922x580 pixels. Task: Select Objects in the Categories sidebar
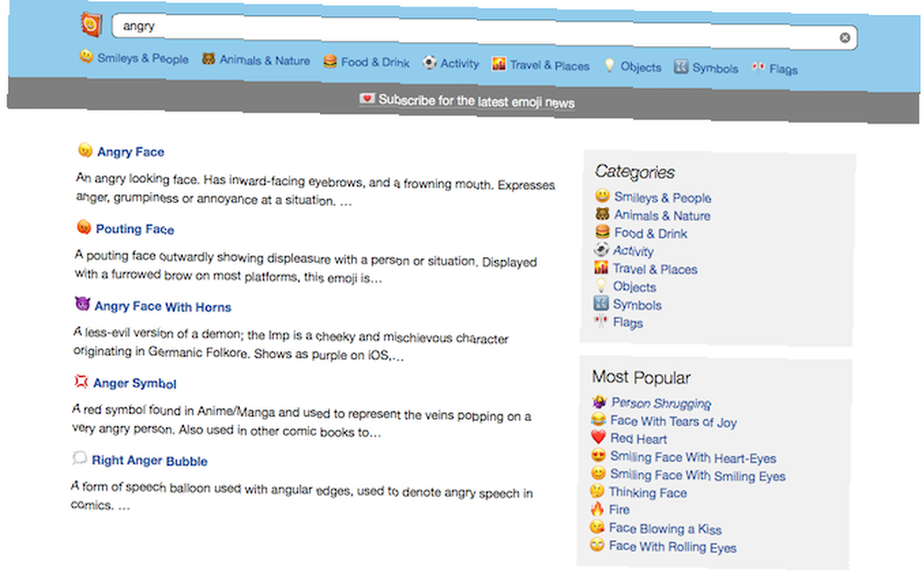coord(634,287)
